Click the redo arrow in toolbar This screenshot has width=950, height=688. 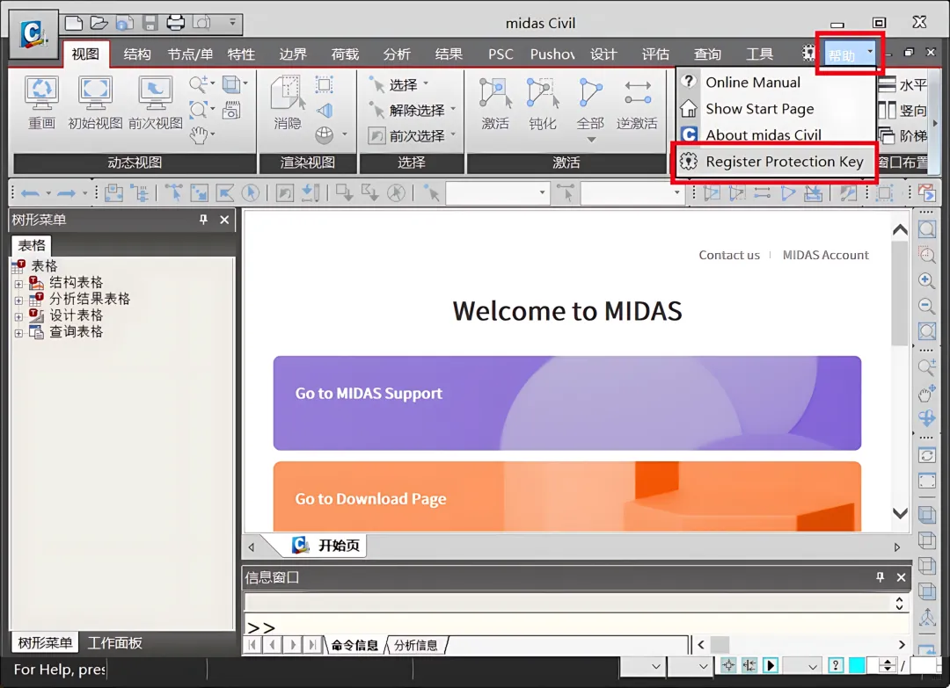(66, 193)
